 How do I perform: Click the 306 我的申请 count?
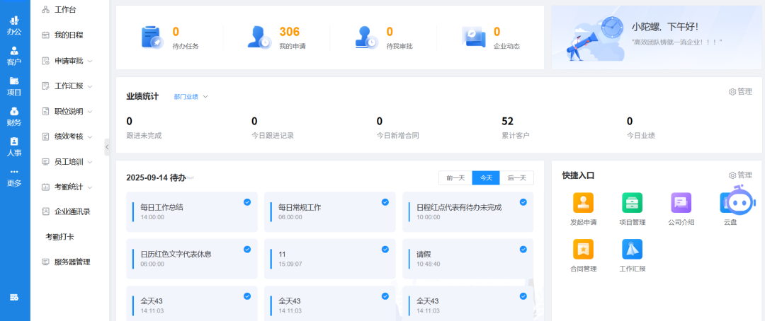pyautogui.click(x=289, y=32)
